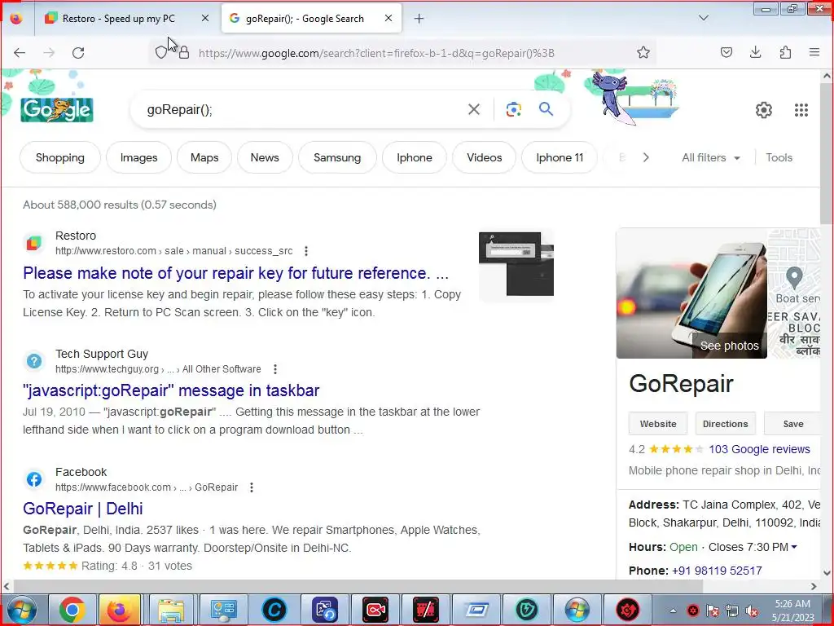Viewport: 834px width, 626px height.
Task: Close the Restoro tab
Action: (x=204, y=18)
